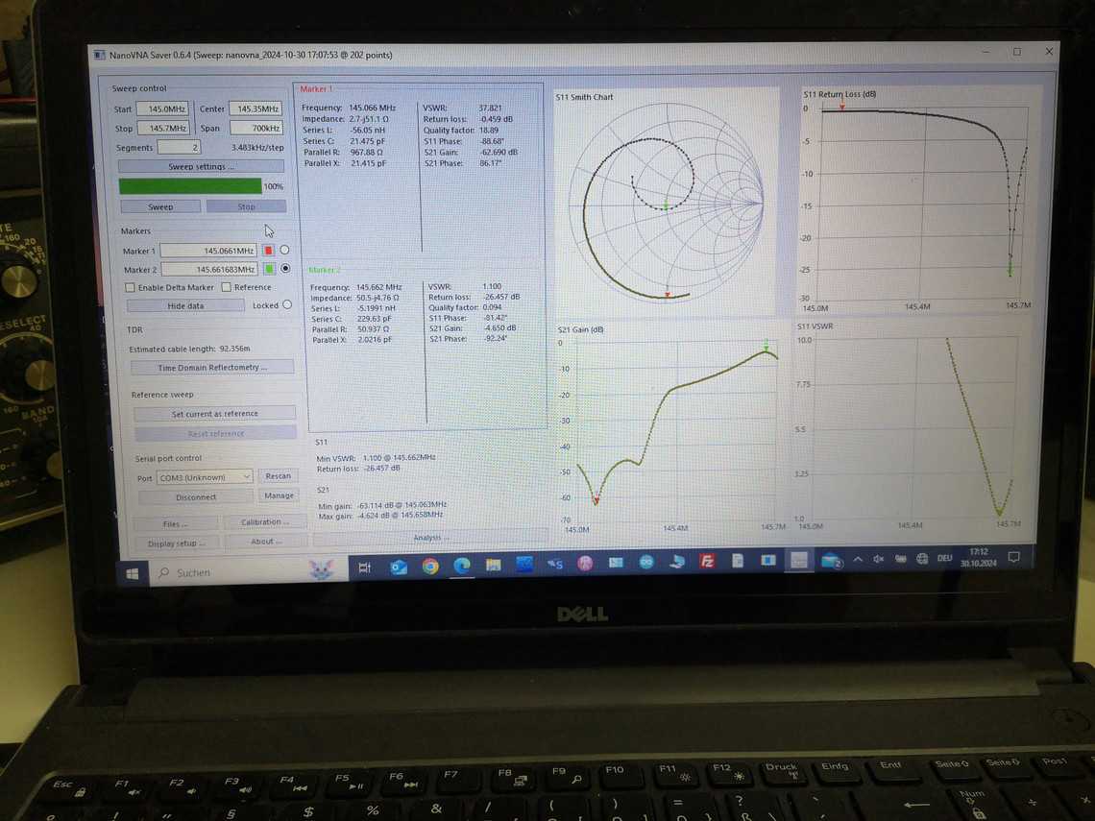Open Google Chrome from the taskbar
1095x821 pixels.
[430, 567]
